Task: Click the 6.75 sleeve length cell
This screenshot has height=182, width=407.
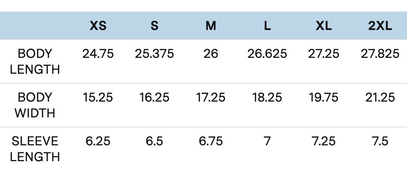Action: click(x=211, y=141)
